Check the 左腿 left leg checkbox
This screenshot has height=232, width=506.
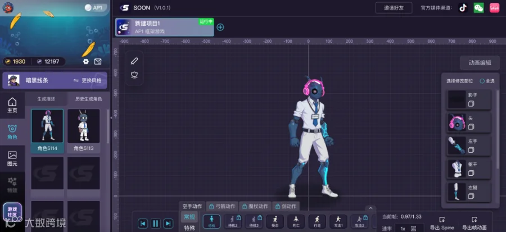pyautogui.click(x=471, y=196)
